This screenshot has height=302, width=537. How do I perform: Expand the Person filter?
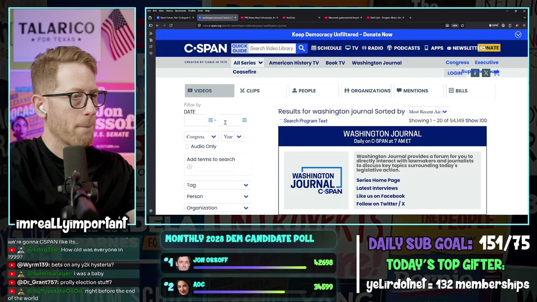click(x=218, y=196)
